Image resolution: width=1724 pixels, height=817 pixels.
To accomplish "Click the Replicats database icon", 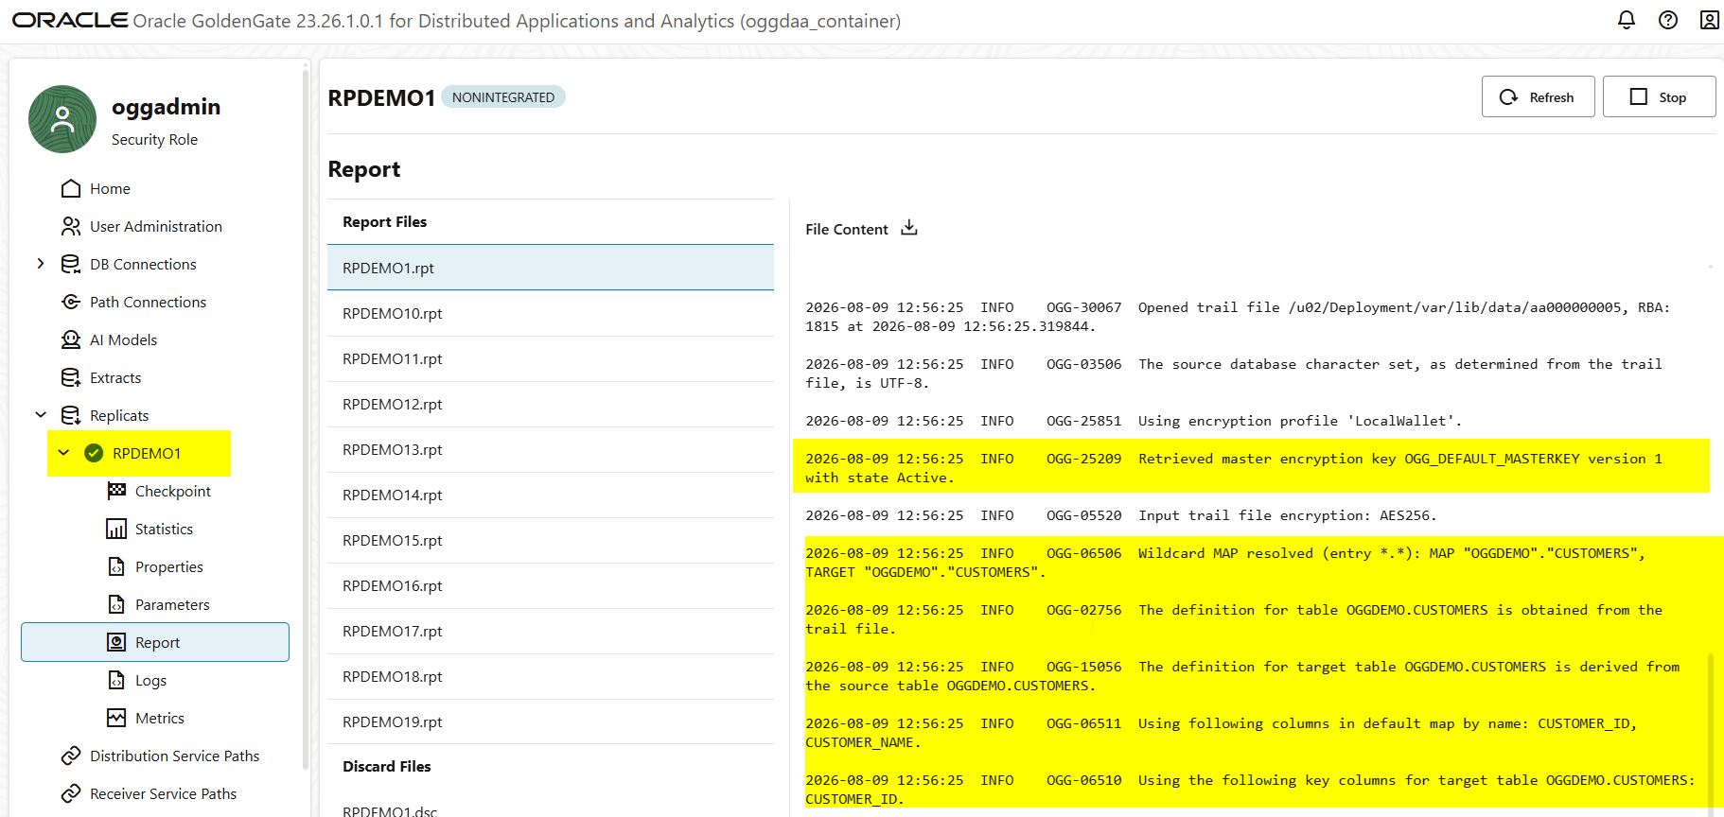I will 71,415.
